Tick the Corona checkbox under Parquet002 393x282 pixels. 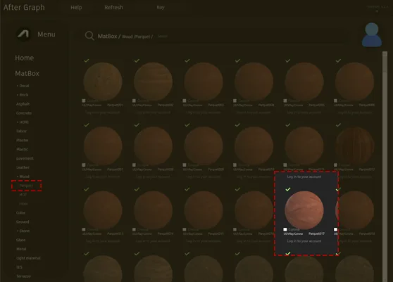134,101
